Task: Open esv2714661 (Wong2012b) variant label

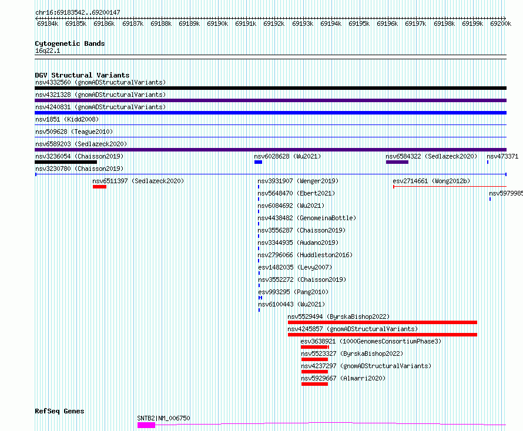Action: (x=431, y=181)
